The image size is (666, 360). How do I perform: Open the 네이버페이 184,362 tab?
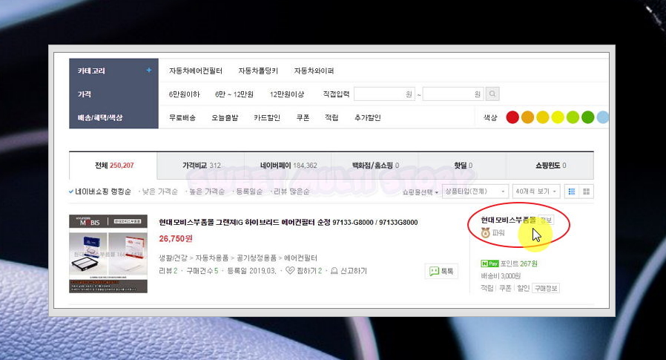coord(289,166)
